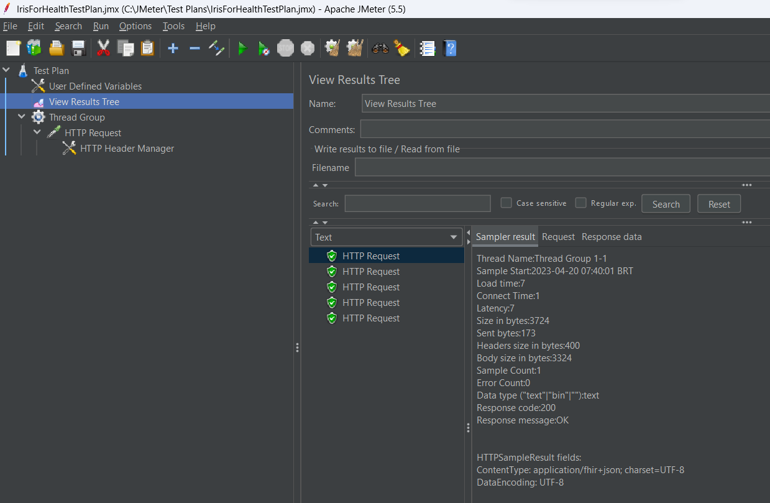Open the Text renderer dropdown
The image size is (770, 503).
[385, 237]
